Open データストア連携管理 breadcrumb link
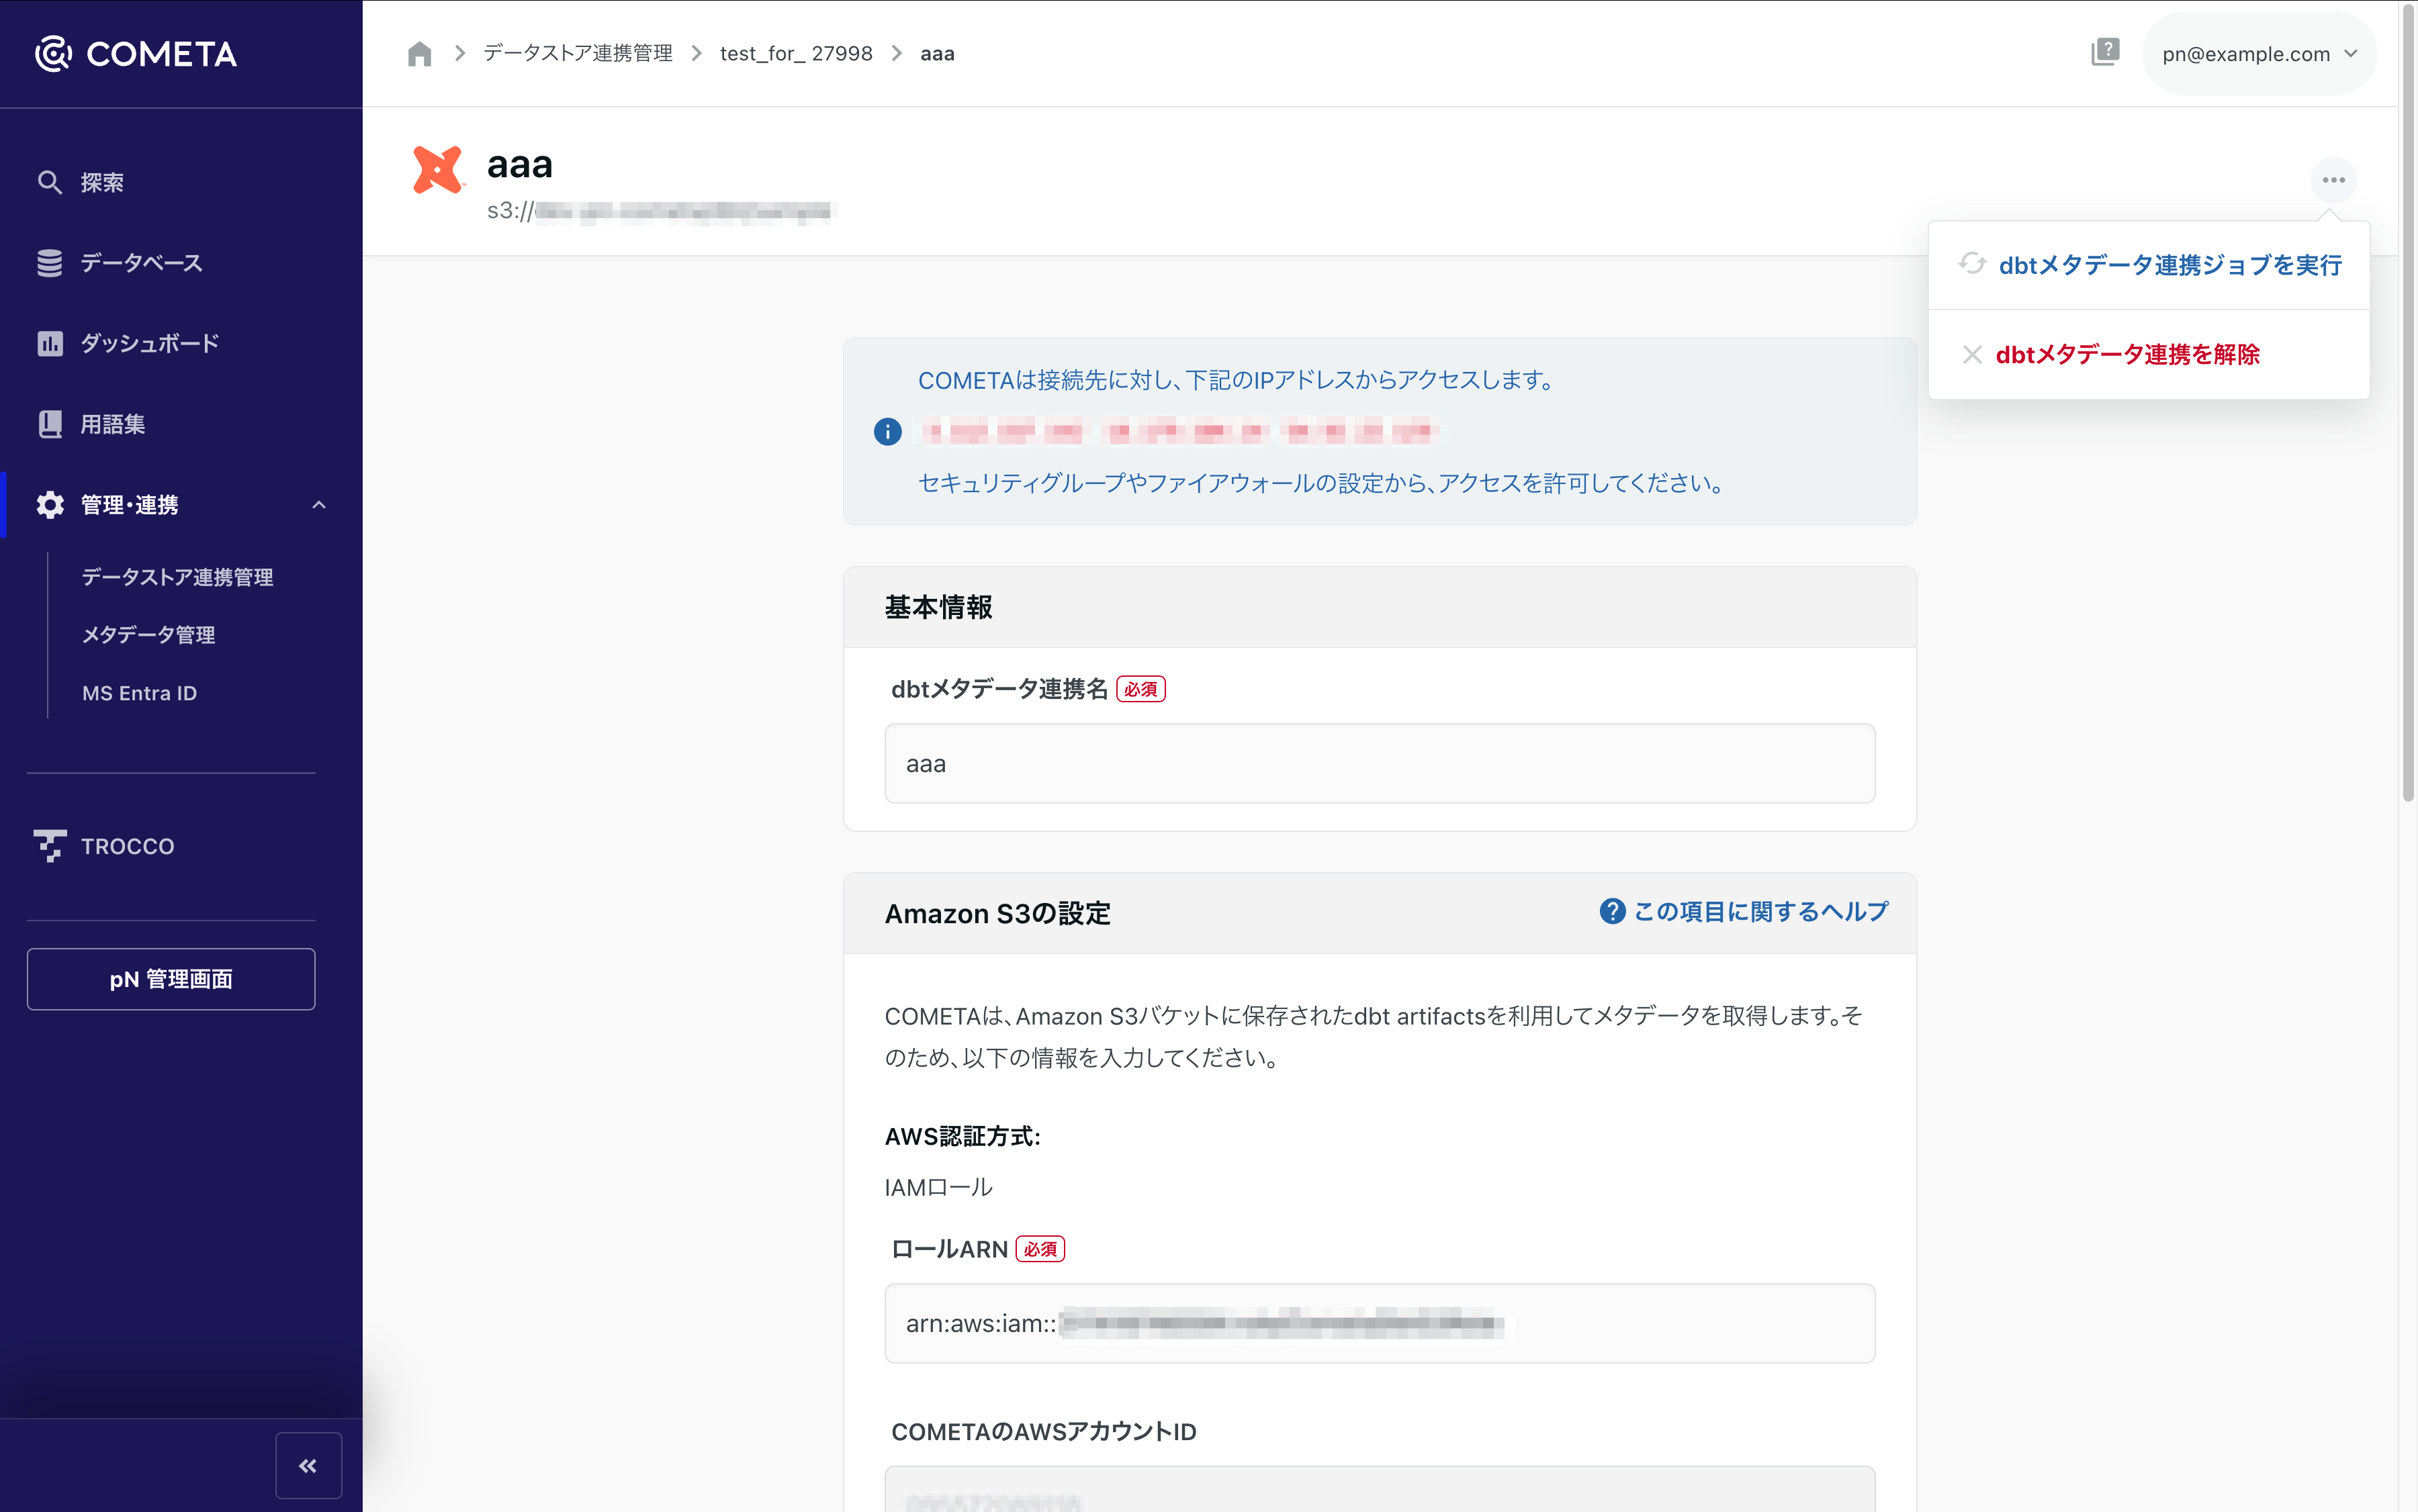The height and width of the screenshot is (1512, 2418). pyautogui.click(x=578, y=54)
